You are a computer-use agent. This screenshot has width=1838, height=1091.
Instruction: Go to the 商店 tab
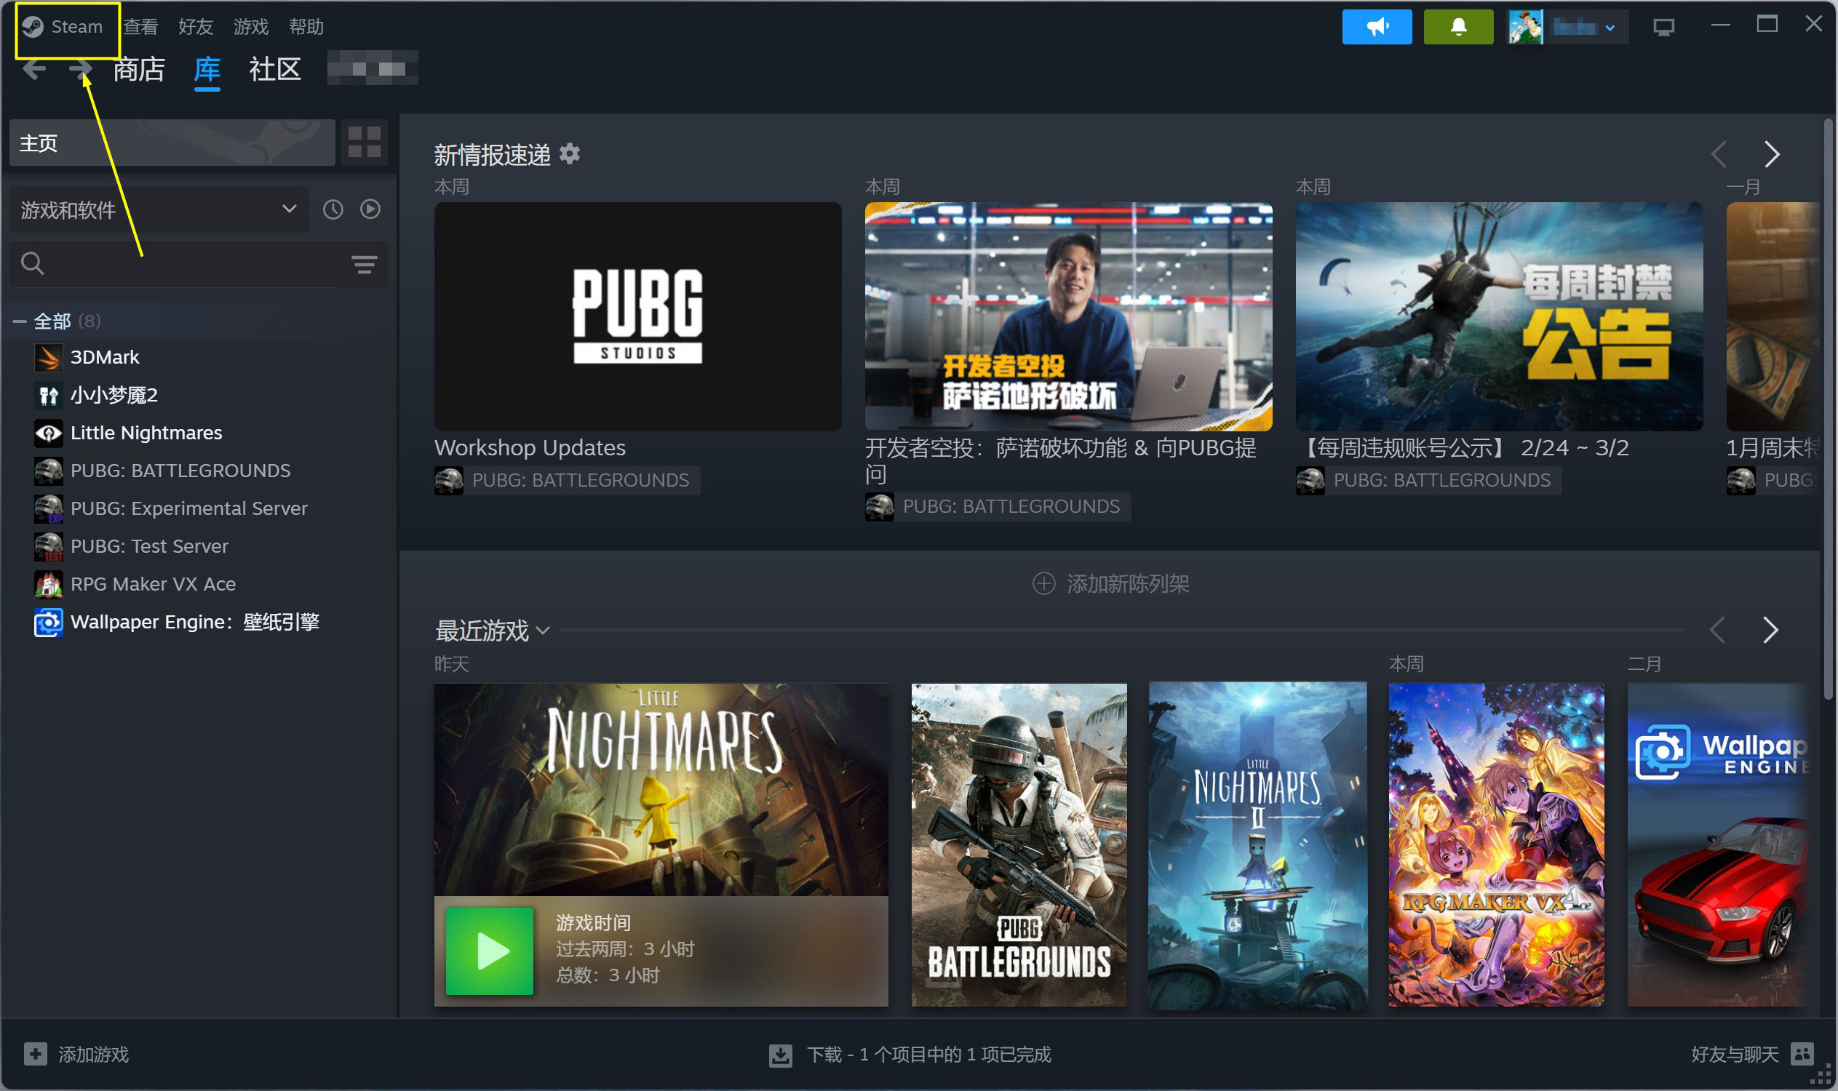tap(139, 69)
